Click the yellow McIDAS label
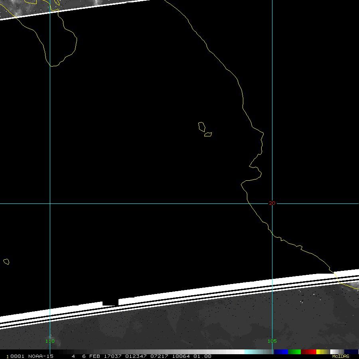The image size is (359, 359). tap(341, 356)
